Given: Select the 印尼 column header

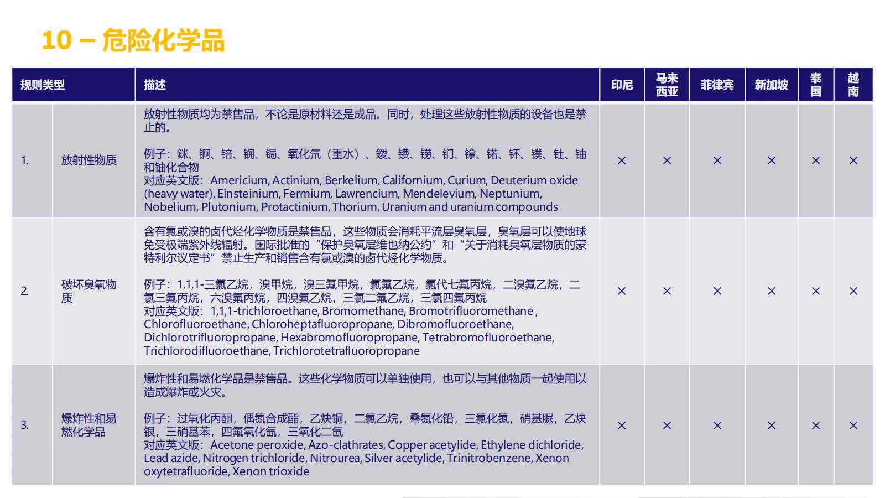Looking at the screenshot, I should click(x=622, y=85).
